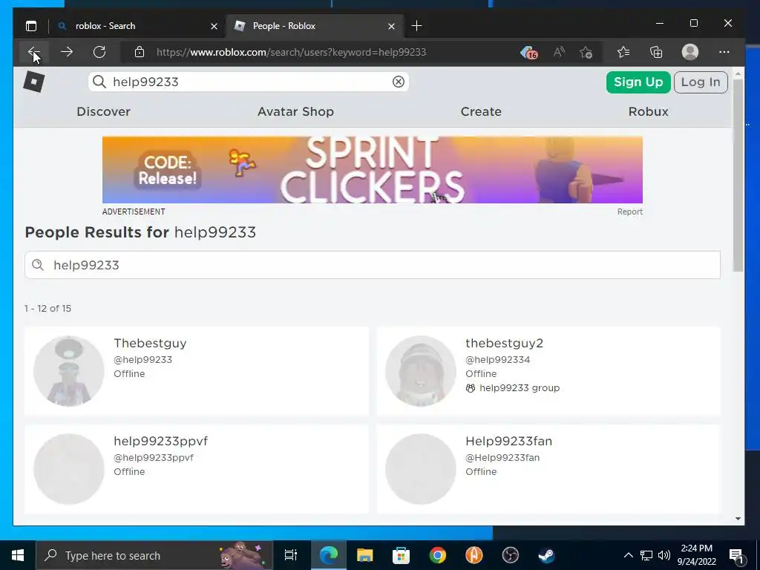Go back with the browser back arrow
The height and width of the screenshot is (570, 760).
click(33, 52)
